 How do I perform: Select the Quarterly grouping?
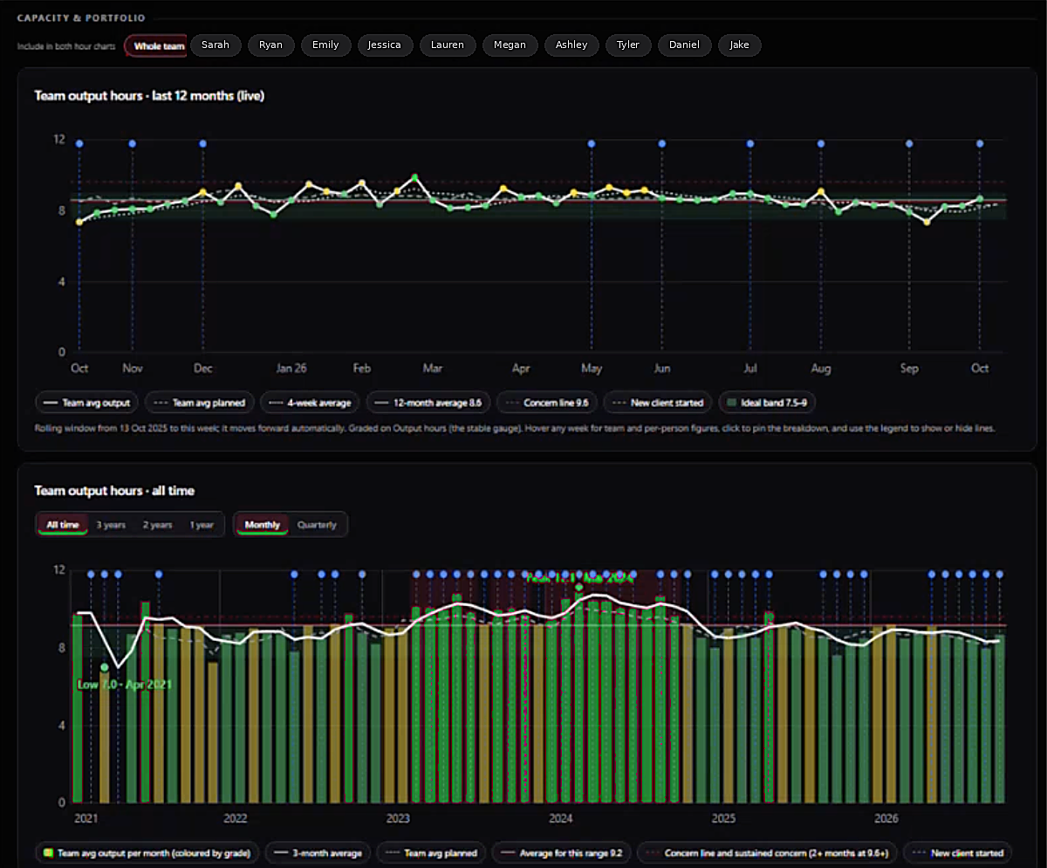317,525
